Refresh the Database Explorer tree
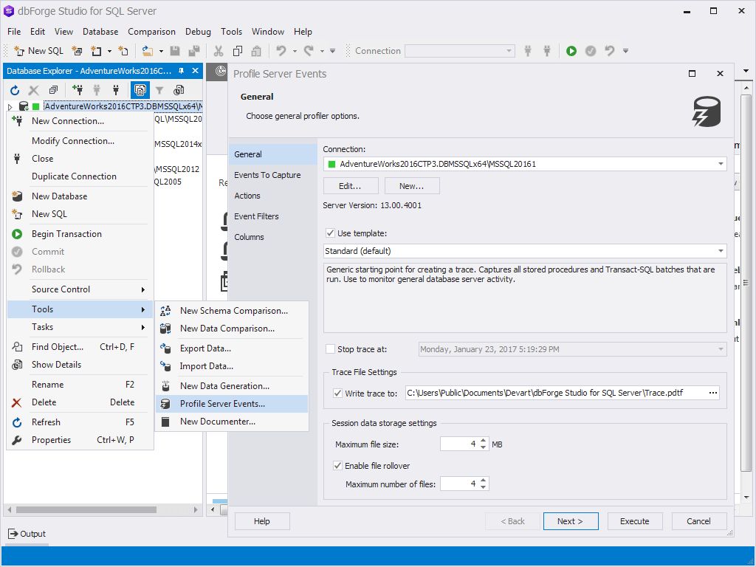The height and width of the screenshot is (567, 756). [15, 90]
